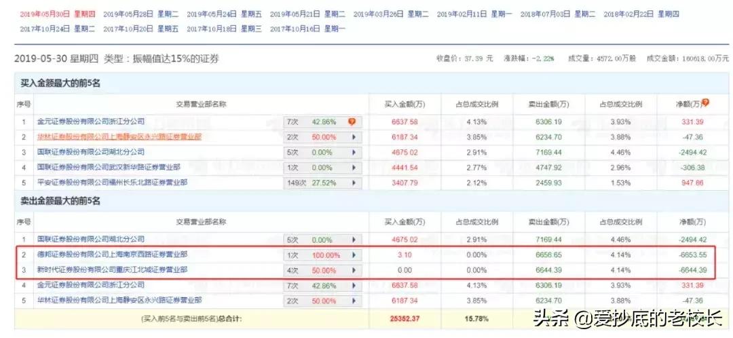Open date 2017年10月24日 星期二
733x338 pixels.
(57, 29)
